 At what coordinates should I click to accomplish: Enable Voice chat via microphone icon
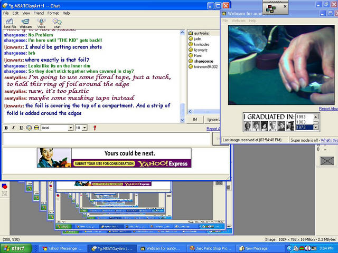pos(41,23)
